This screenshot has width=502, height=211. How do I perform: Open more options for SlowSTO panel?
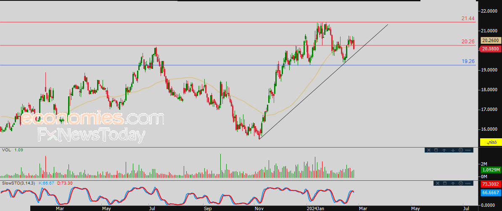click(468, 183)
